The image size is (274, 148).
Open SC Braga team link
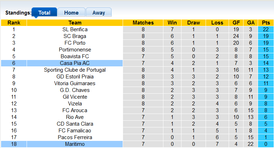pyautogui.click(x=75, y=36)
